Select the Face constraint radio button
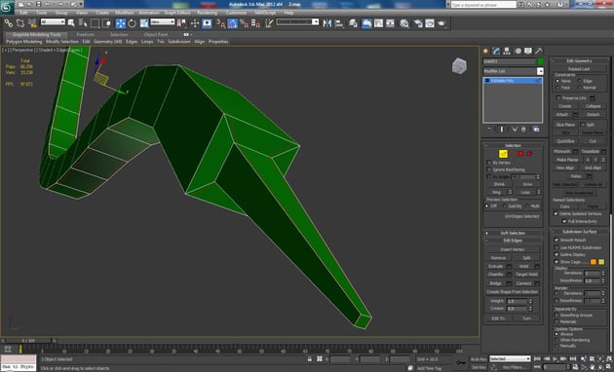This screenshot has height=372, width=614. click(x=557, y=88)
